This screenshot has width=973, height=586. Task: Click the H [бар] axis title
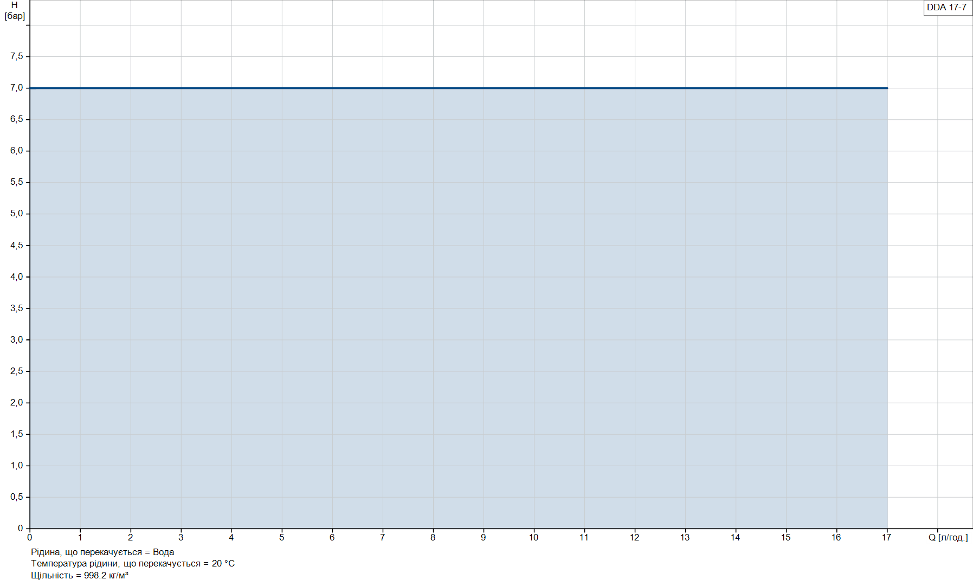(15, 10)
